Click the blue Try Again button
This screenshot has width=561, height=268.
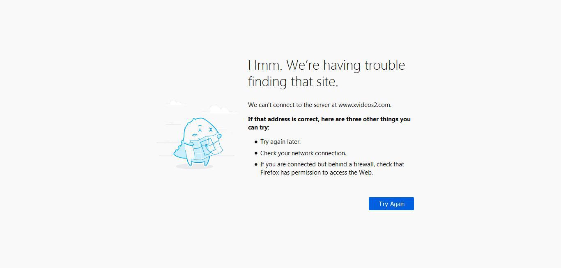coord(391,204)
